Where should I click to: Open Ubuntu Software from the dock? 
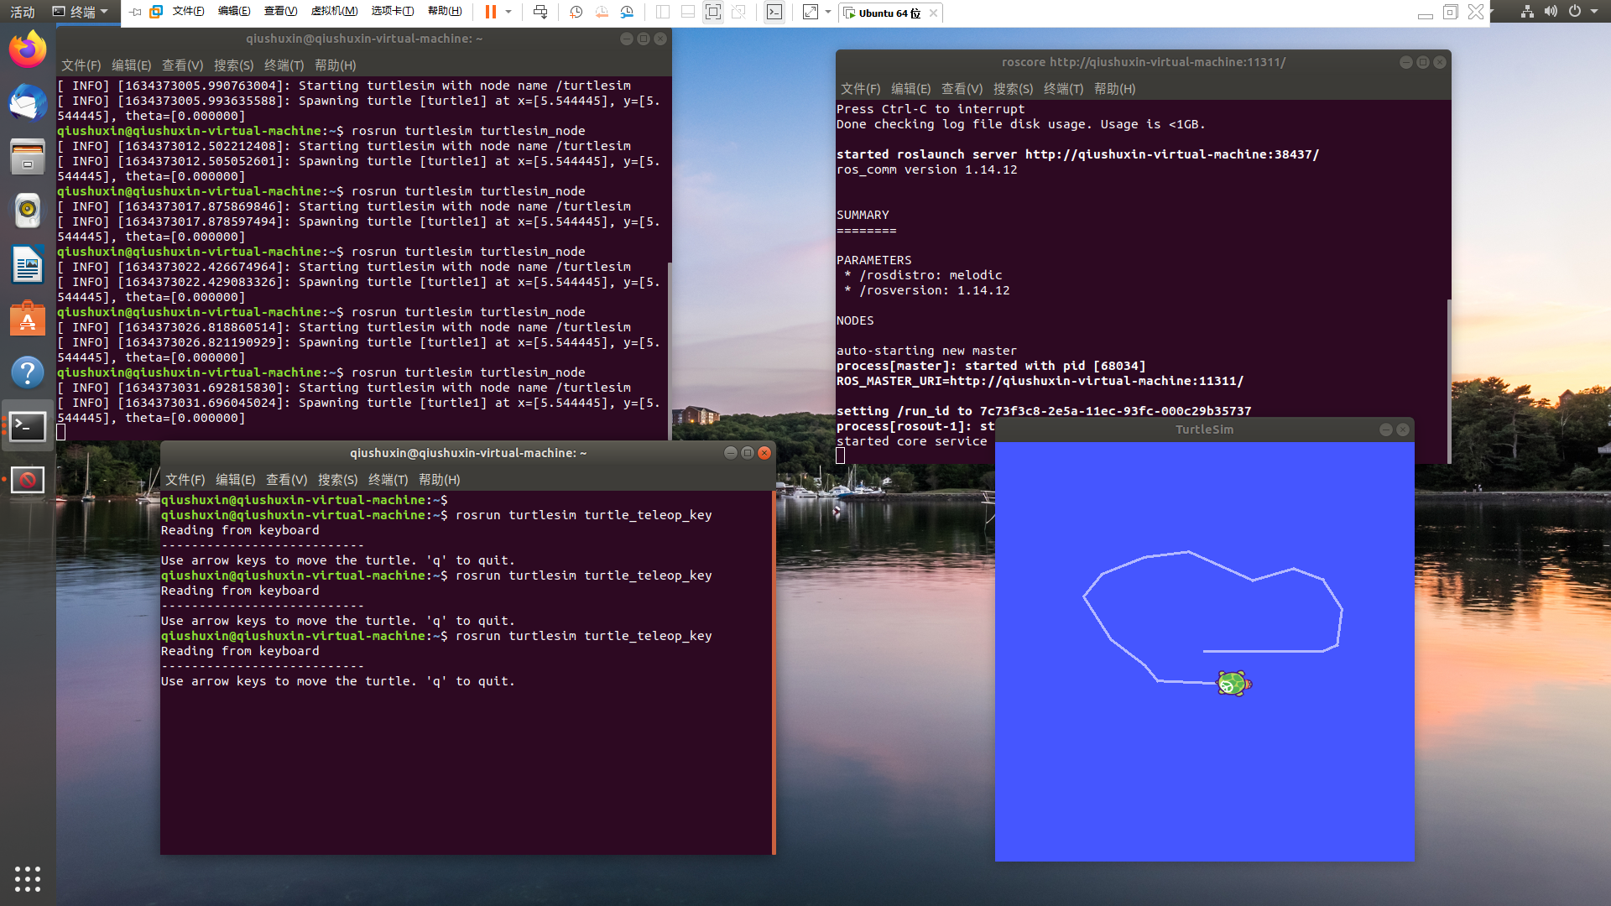click(x=28, y=319)
